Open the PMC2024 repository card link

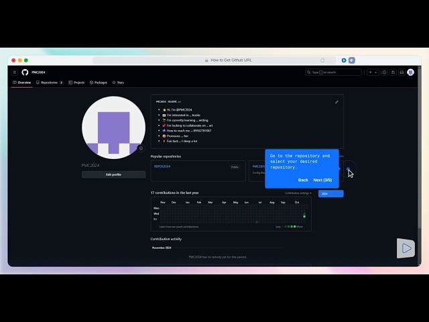click(258, 166)
